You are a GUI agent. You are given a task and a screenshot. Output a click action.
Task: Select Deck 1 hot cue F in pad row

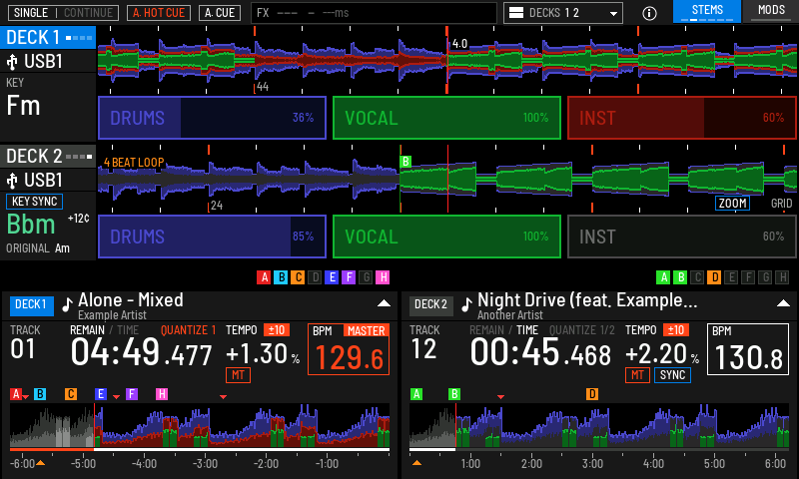coord(349,277)
